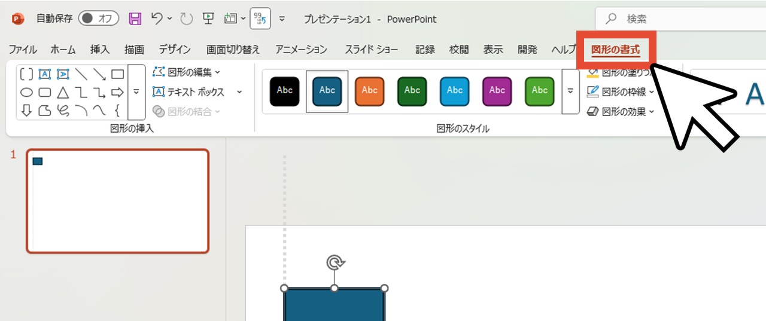
Task: Select the freeform shape tool
Action: click(44, 110)
